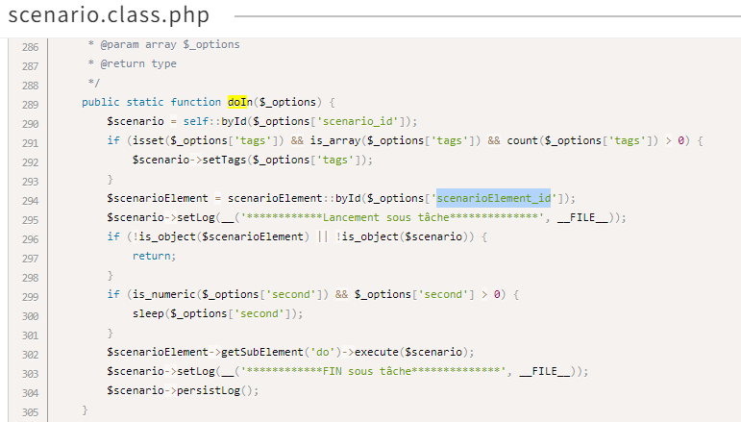Click 'static' keyword on line 289
This screenshot has width=741, height=422.
click(145, 102)
